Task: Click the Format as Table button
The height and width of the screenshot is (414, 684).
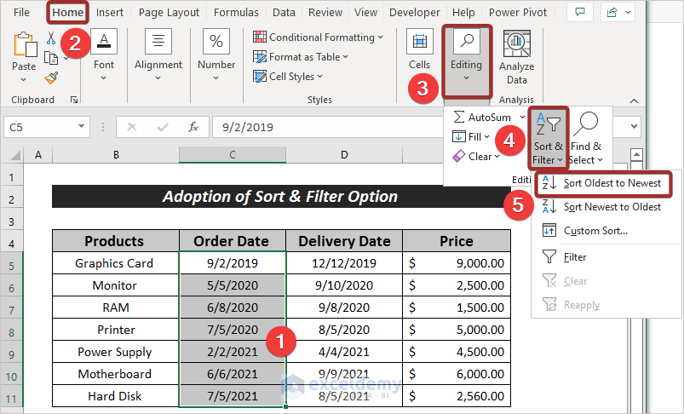Action: [301, 57]
